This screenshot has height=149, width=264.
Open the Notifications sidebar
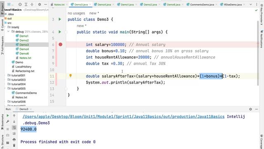[x=262, y=39]
